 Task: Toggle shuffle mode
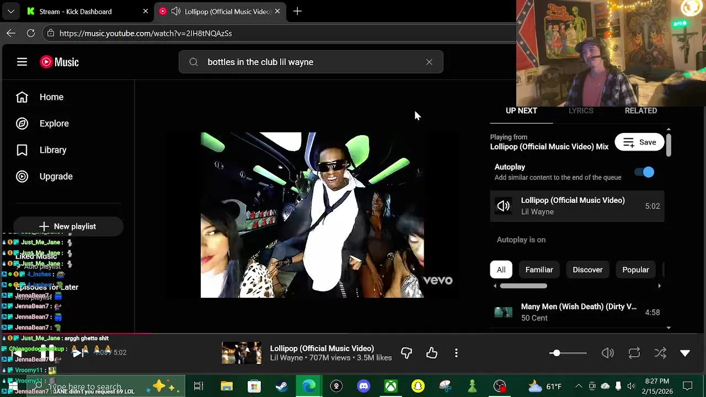point(660,353)
